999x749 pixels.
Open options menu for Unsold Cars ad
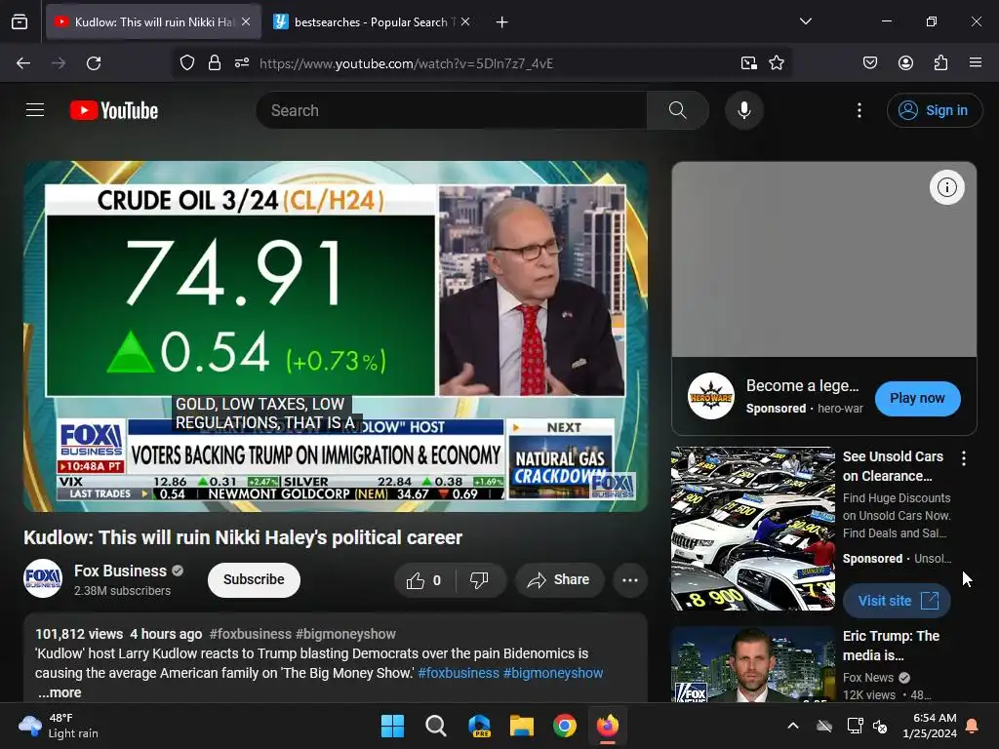pos(964,458)
